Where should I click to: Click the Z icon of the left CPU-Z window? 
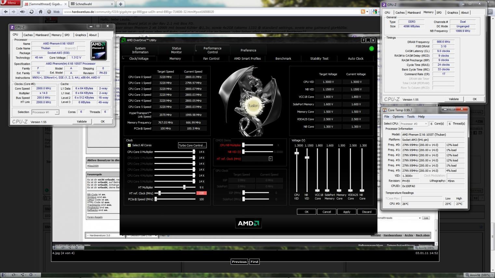coord(12,27)
